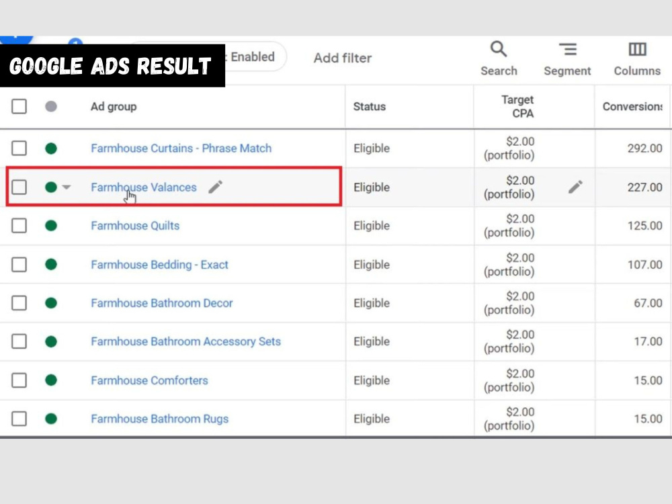672x504 pixels.
Task: Click the Eligible status for Farmhouse Quilts
Action: coord(372,225)
